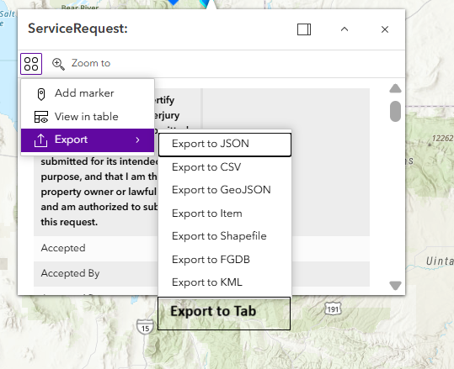The image size is (454, 369).
Task: Expand the Export submenu arrow
Action: [137, 140]
